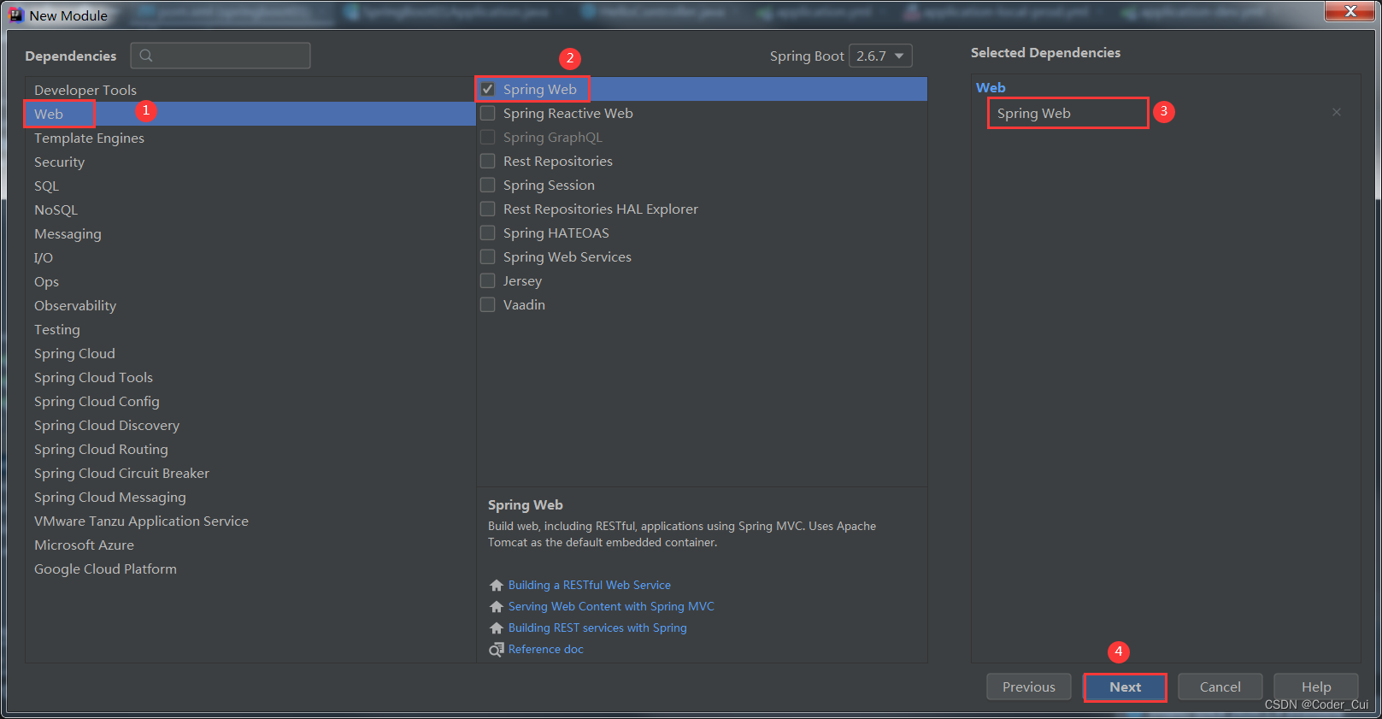Open Building REST services with Spring link
The image size is (1382, 719).
pos(597,628)
